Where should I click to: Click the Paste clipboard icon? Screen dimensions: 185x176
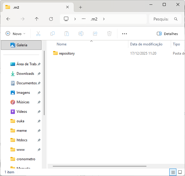[67, 34]
